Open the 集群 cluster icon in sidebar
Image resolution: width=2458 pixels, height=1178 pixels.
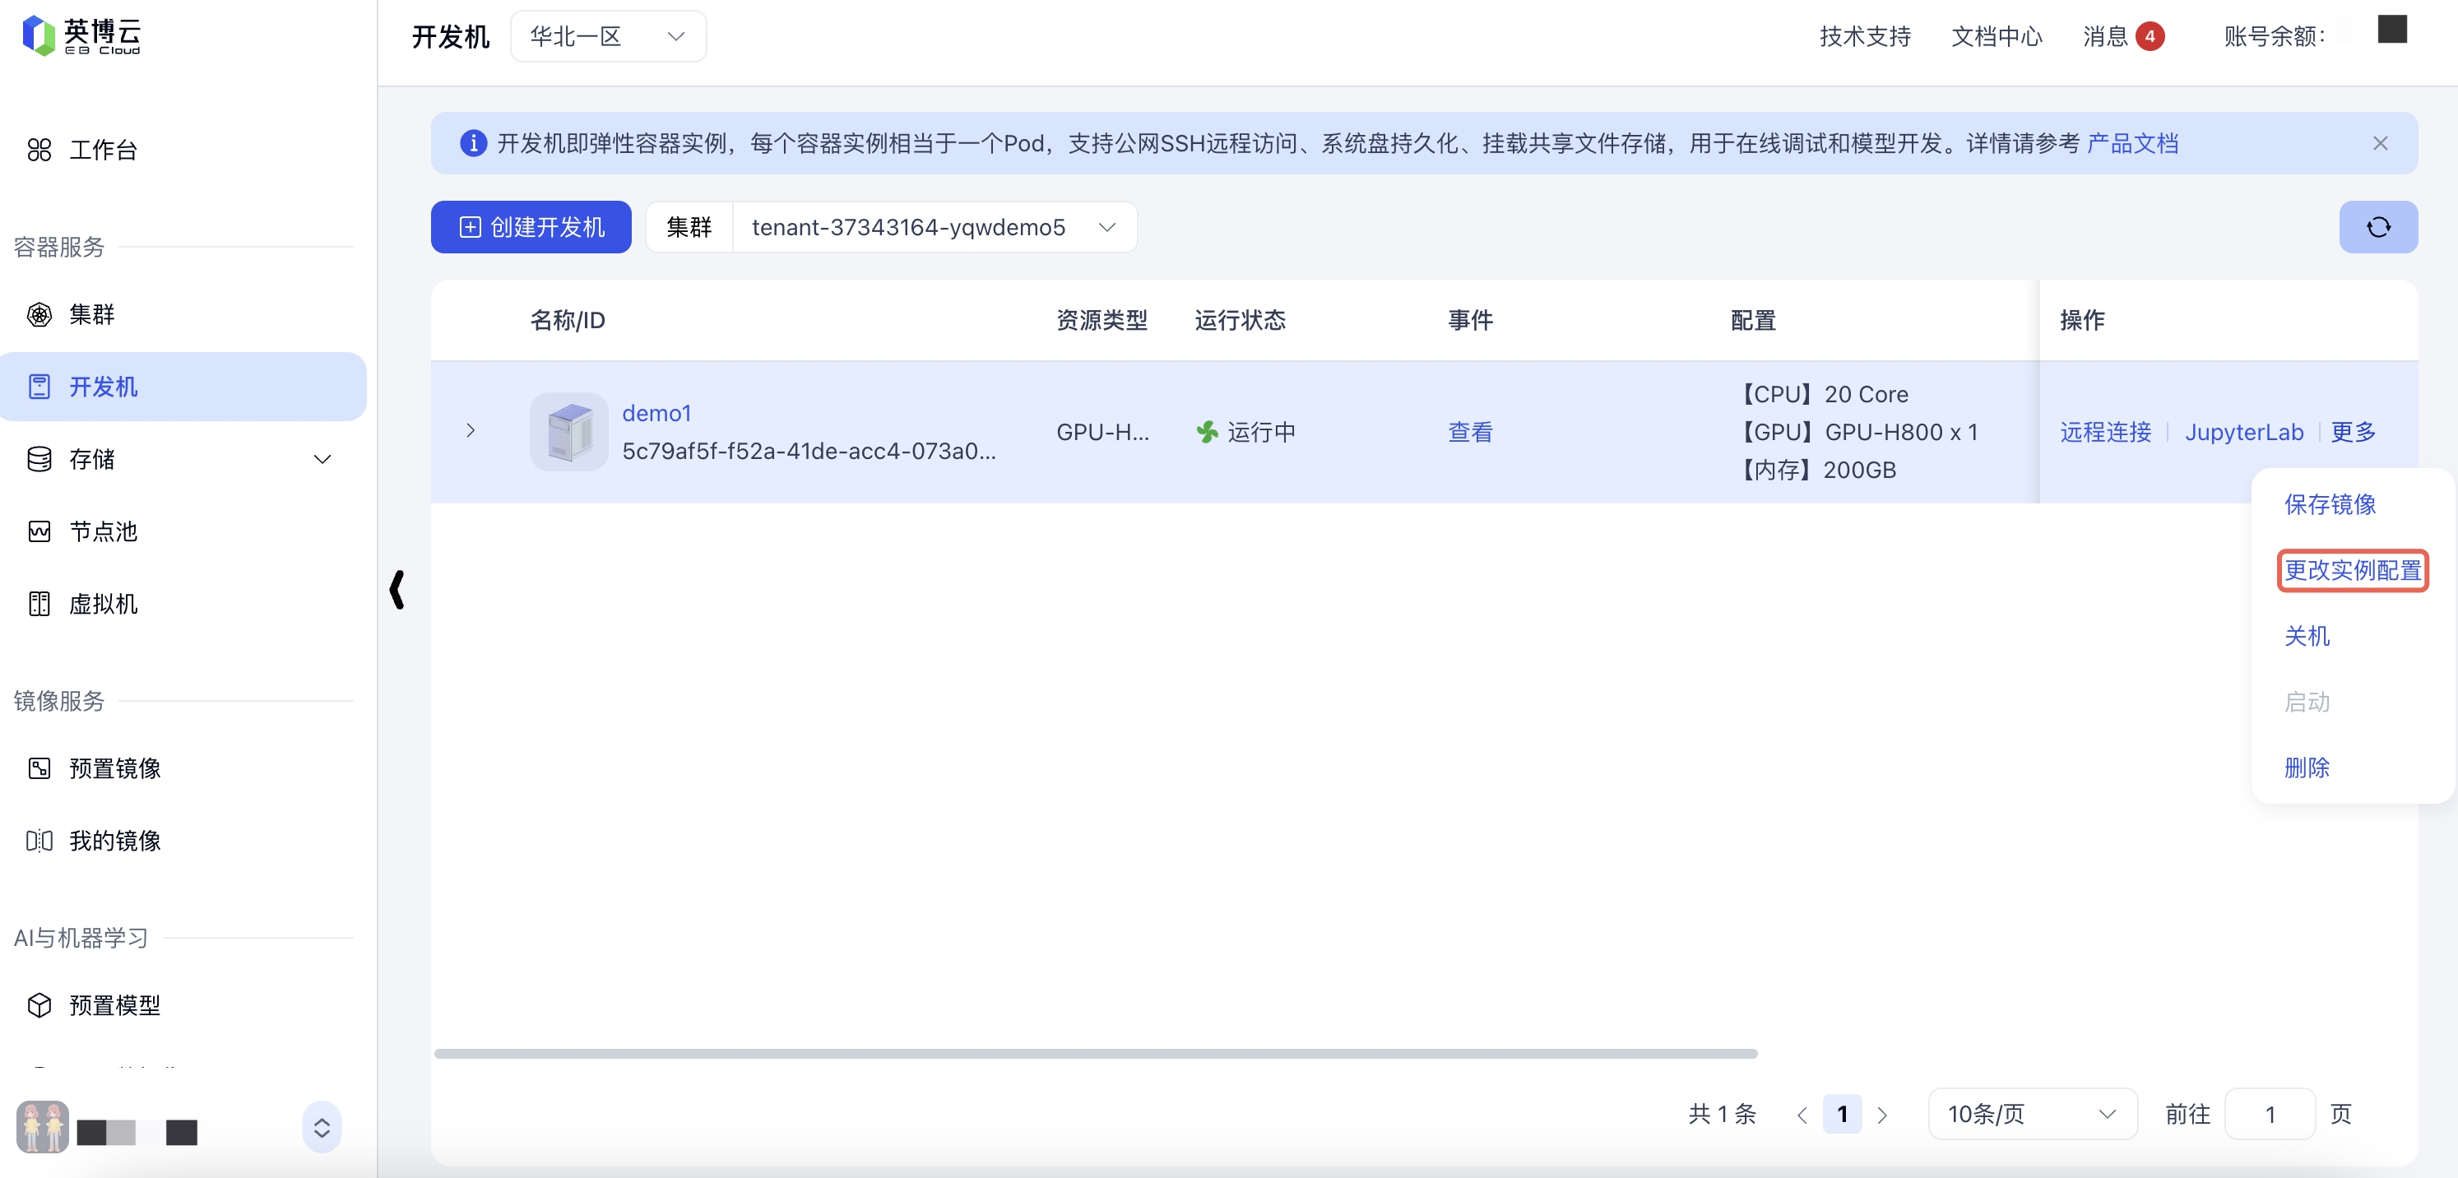pos(39,315)
